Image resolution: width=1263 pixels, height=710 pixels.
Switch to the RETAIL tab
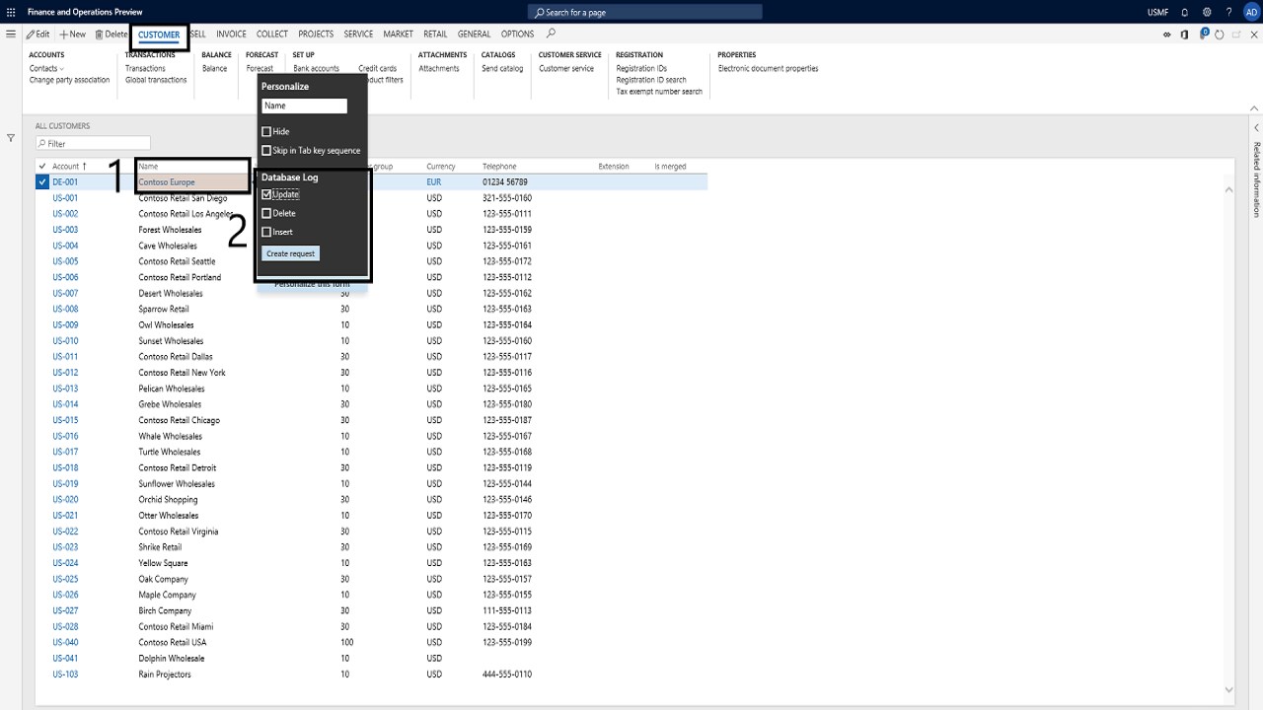435,35
